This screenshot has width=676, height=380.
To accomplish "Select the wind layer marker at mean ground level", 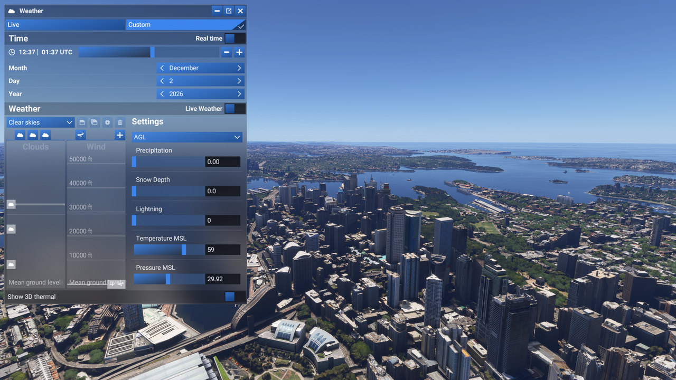I will [116, 284].
